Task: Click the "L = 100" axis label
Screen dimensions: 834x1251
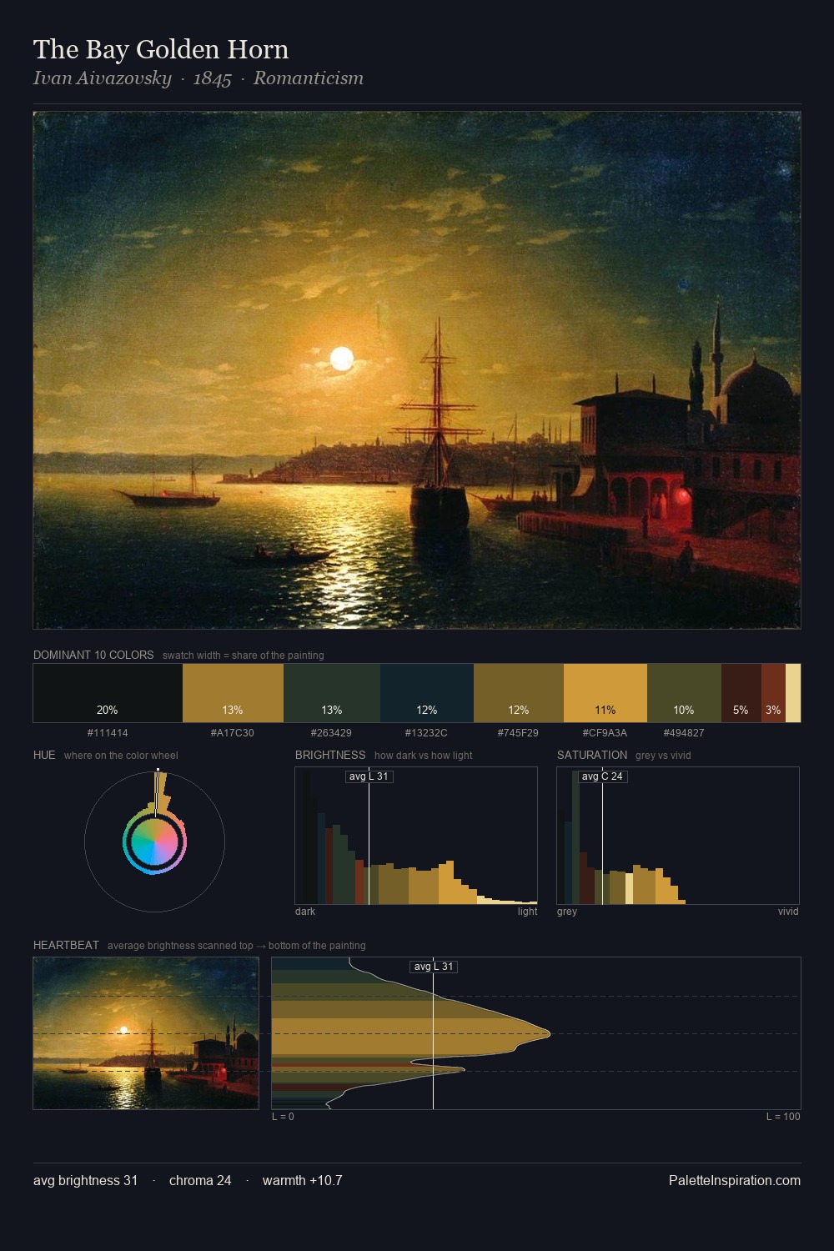Action: tap(783, 1117)
